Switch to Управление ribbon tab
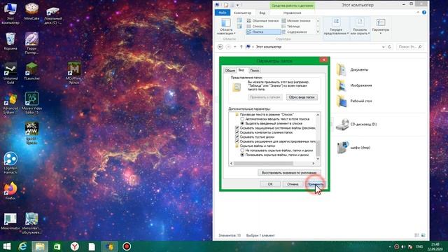The width and height of the screenshot is (448, 252). click(292, 13)
